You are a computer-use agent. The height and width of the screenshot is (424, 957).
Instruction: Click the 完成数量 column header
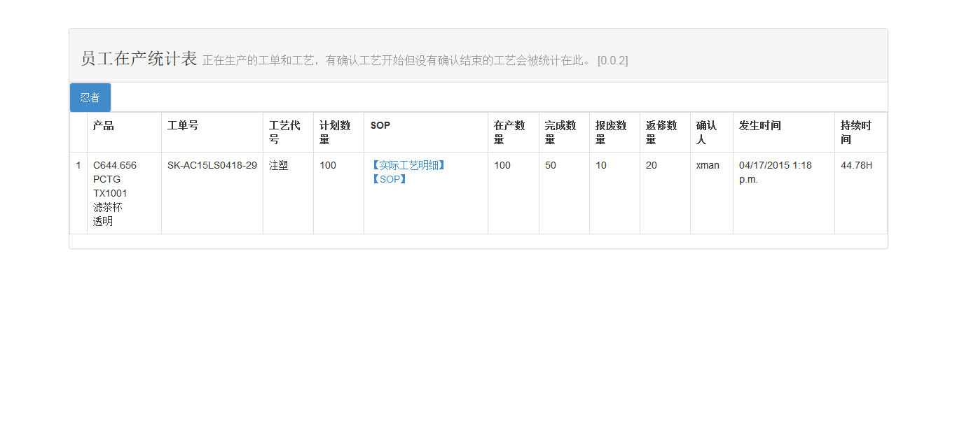pos(560,132)
